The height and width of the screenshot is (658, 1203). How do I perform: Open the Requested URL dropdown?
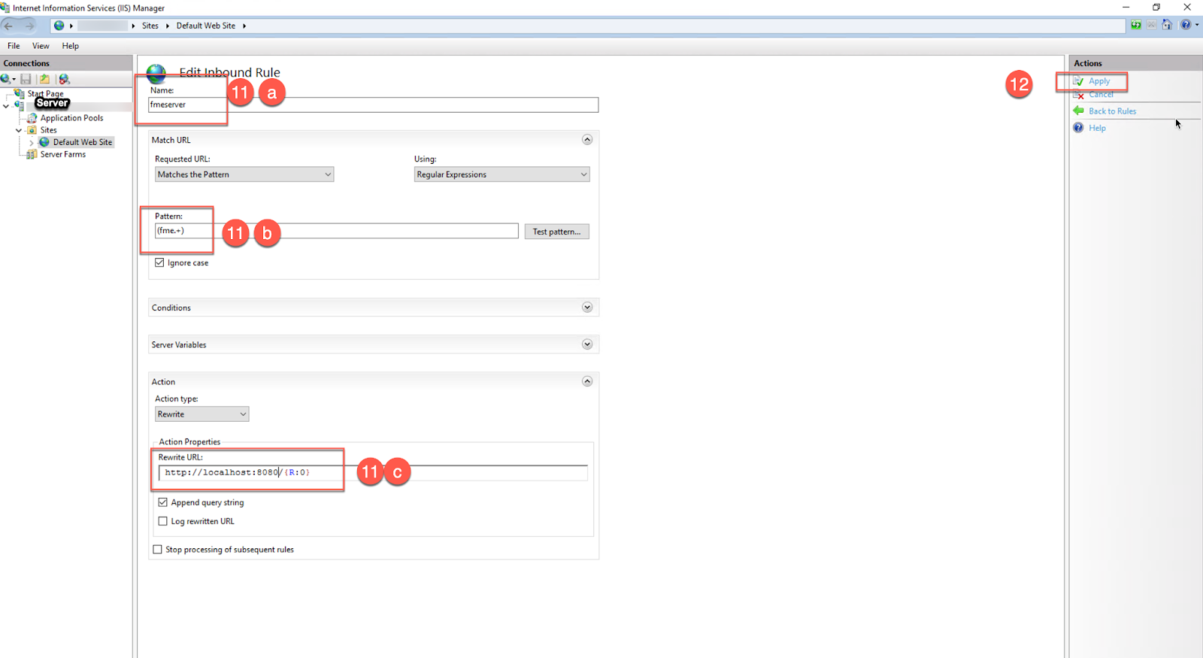(244, 174)
